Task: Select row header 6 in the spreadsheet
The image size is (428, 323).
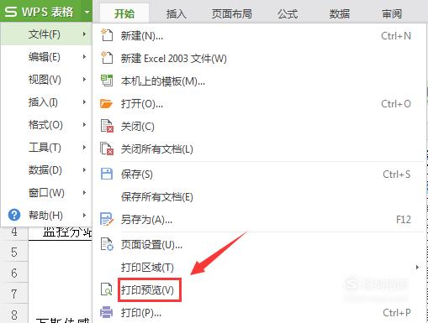Action: tap(14, 273)
